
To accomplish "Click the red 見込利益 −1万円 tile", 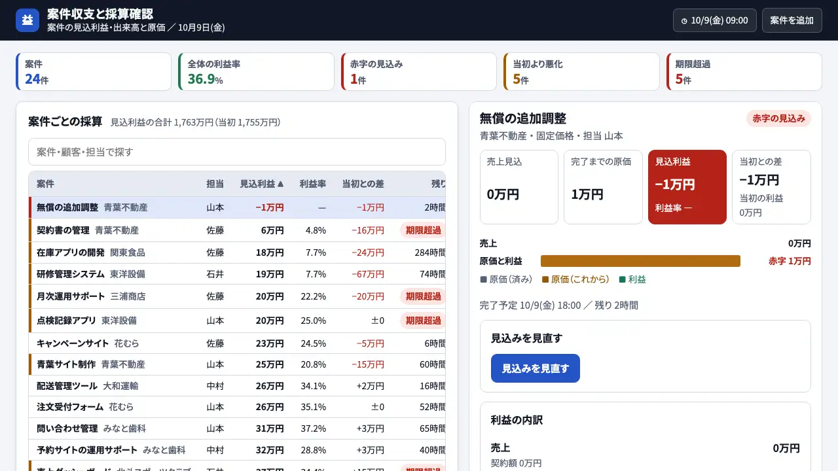I will [687, 187].
